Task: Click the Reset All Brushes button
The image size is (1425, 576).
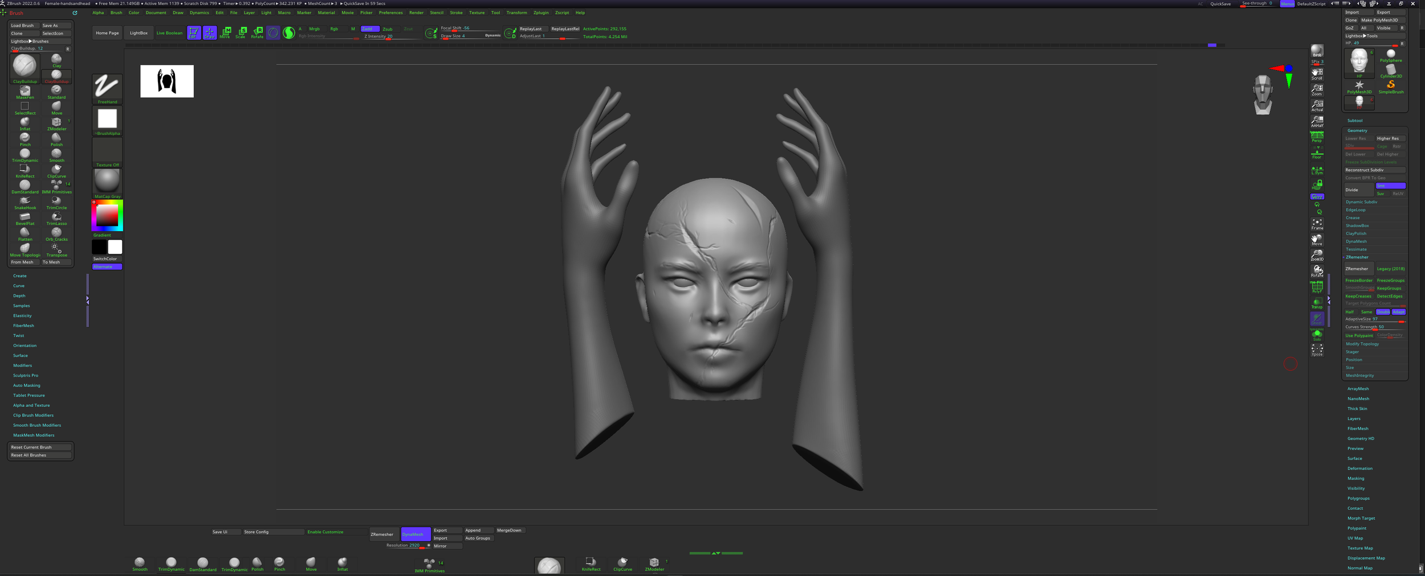Action: [40, 455]
